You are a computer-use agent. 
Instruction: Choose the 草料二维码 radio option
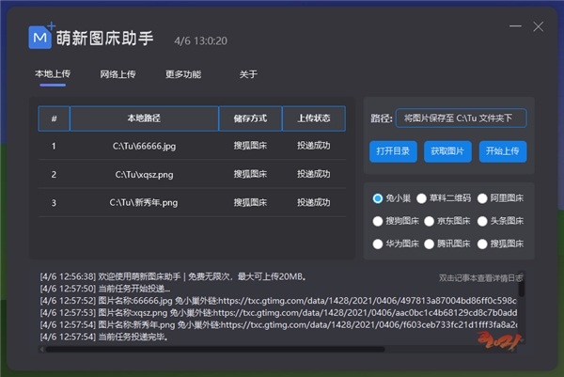pos(422,198)
